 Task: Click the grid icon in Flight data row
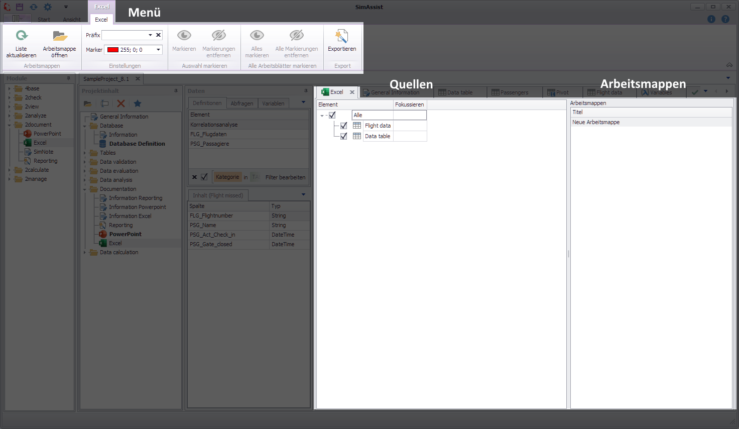coord(357,126)
